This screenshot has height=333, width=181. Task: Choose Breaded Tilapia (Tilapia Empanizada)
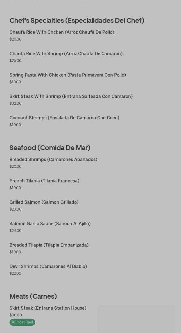[x=49, y=245]
